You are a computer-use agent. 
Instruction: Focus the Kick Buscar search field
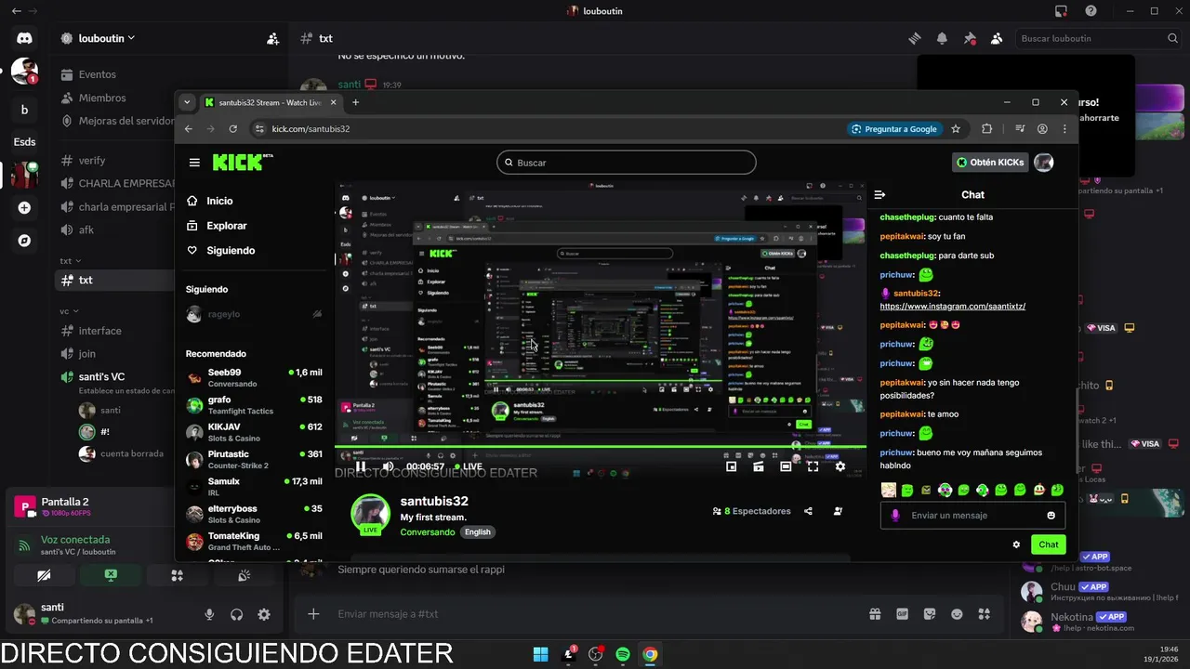point(627,163)
